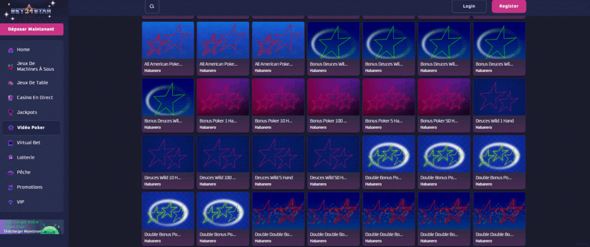This screenshot has width=590, height=247.
Task: Click the Lotterie ball icon
Action: [10, 158]
